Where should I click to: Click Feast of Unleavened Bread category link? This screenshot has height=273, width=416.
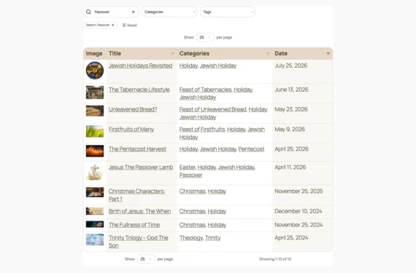click(213, 109)
